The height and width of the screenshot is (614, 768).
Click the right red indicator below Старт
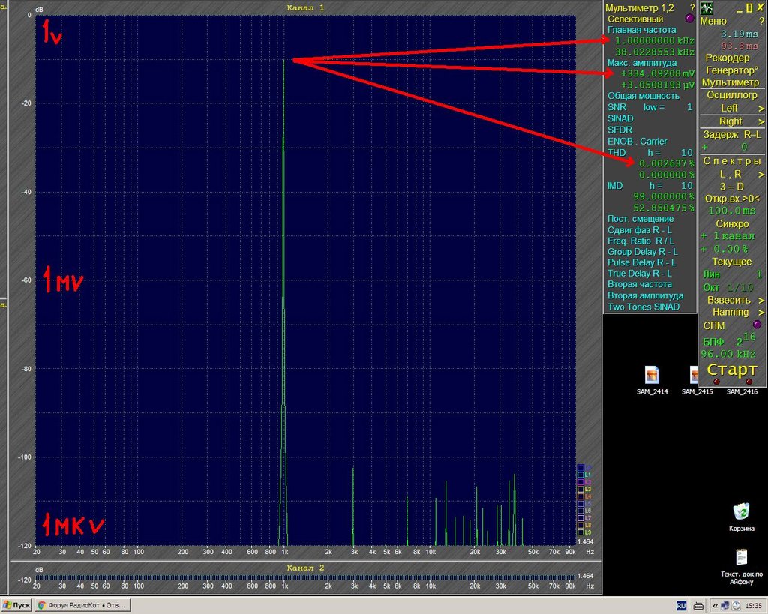(x=749, y=382)
